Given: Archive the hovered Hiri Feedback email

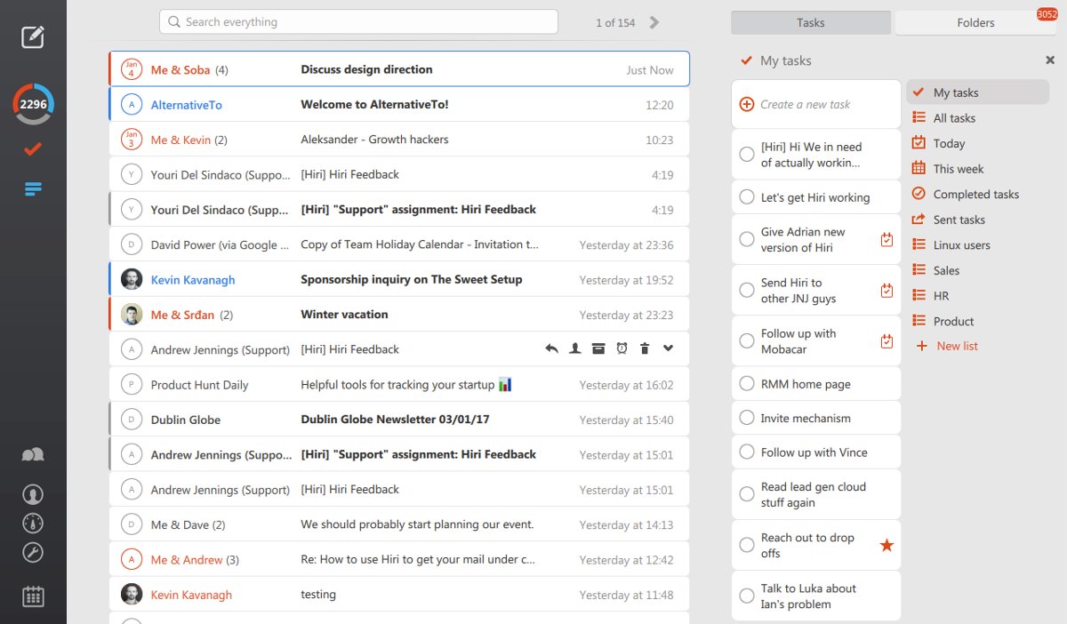Looking at the screenshot, I should [x=598, y=348].
